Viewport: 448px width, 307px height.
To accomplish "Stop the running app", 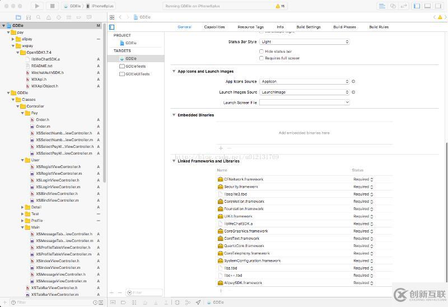I will coord(52,6).
